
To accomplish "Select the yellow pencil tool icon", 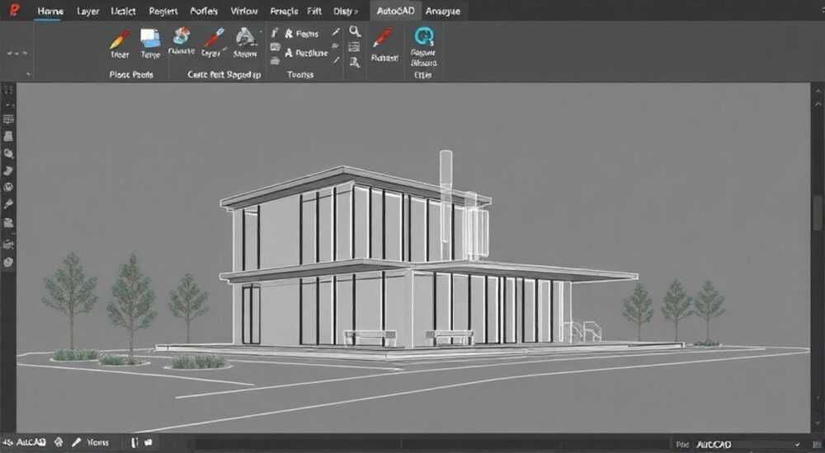I will (x=120, y=40).
